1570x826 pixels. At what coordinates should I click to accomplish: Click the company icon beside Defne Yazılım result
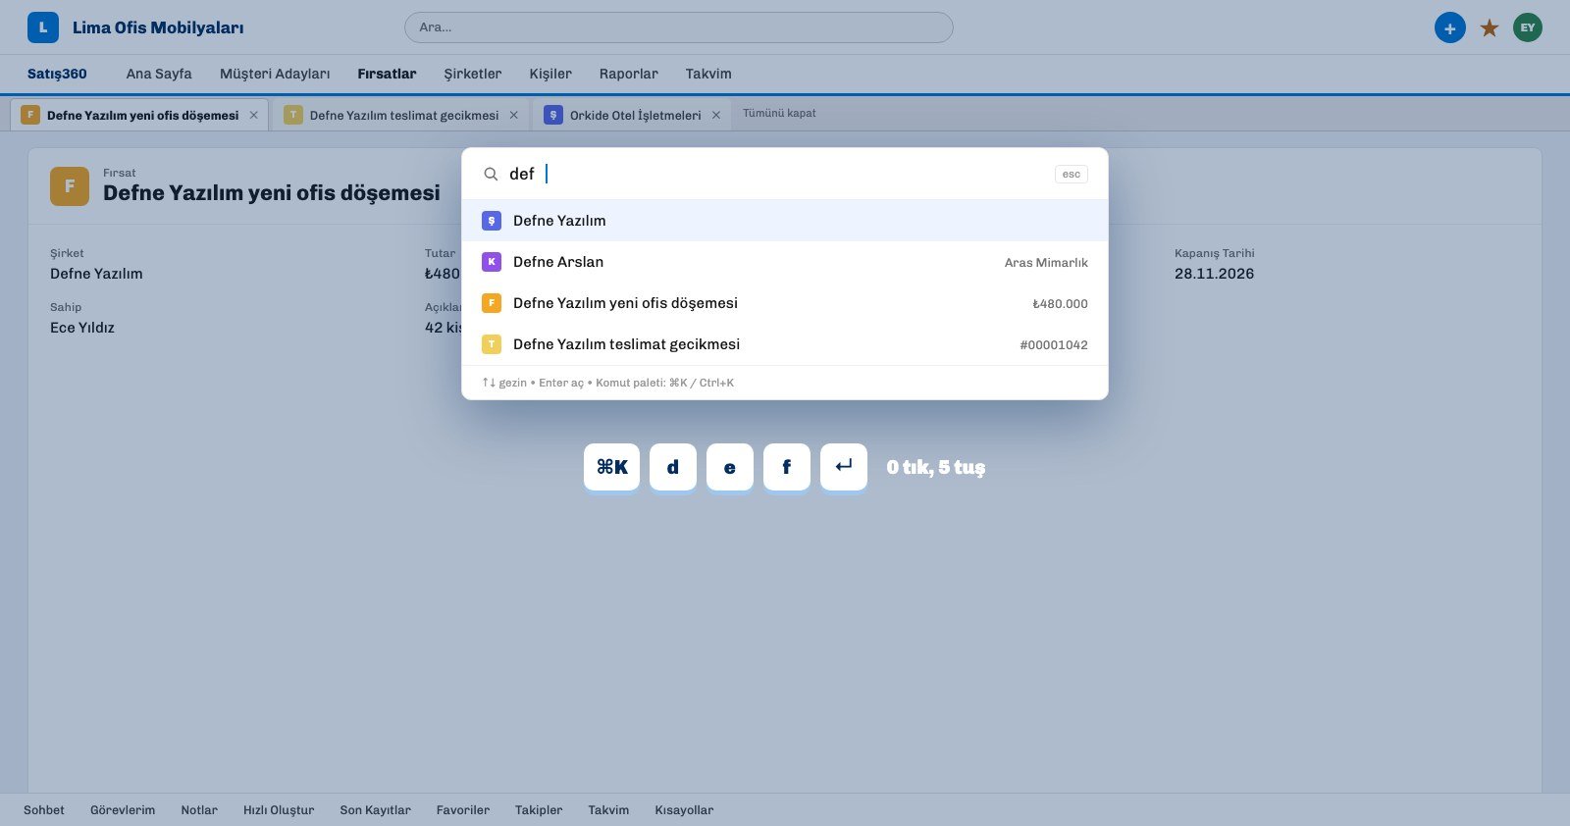coord(492,221)
